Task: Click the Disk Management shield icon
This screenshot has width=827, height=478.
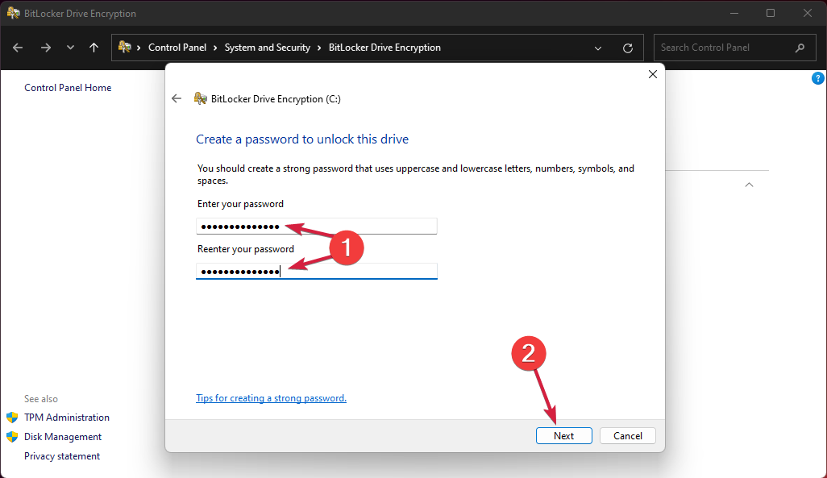Action: (14, 436)
